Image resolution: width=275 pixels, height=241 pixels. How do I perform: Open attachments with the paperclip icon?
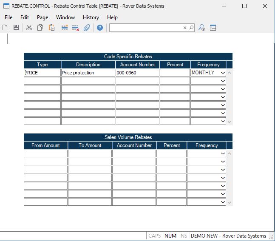pyautogui.click(x=87, y=28)
